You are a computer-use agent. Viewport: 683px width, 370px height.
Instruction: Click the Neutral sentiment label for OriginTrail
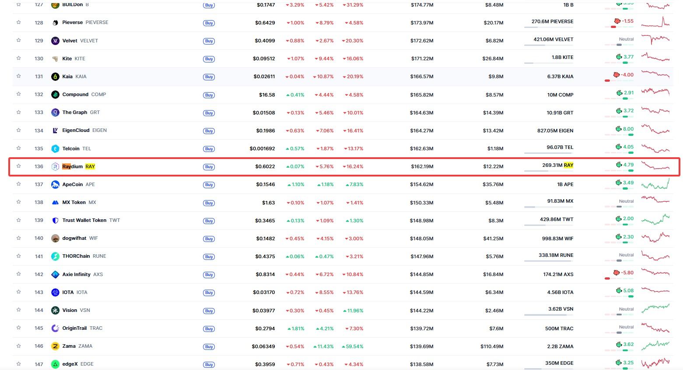pyautogui.click(x=626, y=327)
